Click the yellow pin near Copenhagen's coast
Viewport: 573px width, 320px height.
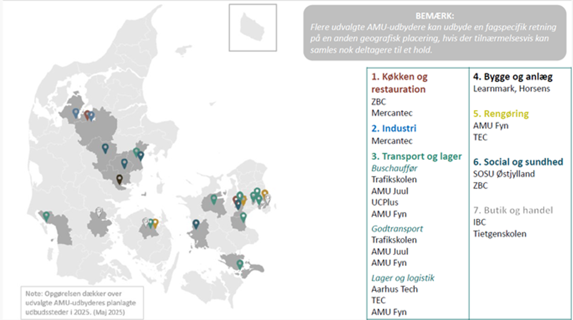click(x=265, y=194)
